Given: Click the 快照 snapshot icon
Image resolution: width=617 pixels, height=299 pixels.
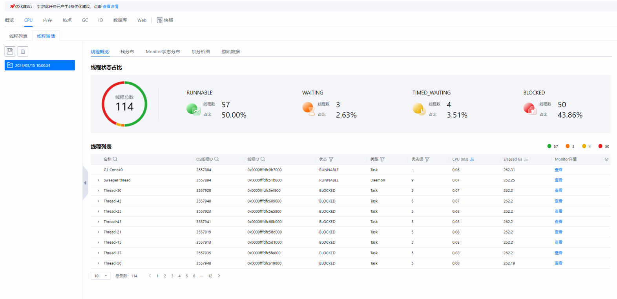Looking at the screenshot, I should coord(159,20).
